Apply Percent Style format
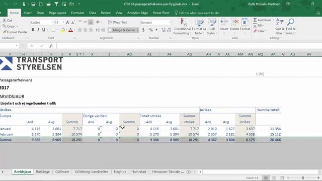Image resolution: width=322 pixels, height=181 pixels. click(151, 30)
